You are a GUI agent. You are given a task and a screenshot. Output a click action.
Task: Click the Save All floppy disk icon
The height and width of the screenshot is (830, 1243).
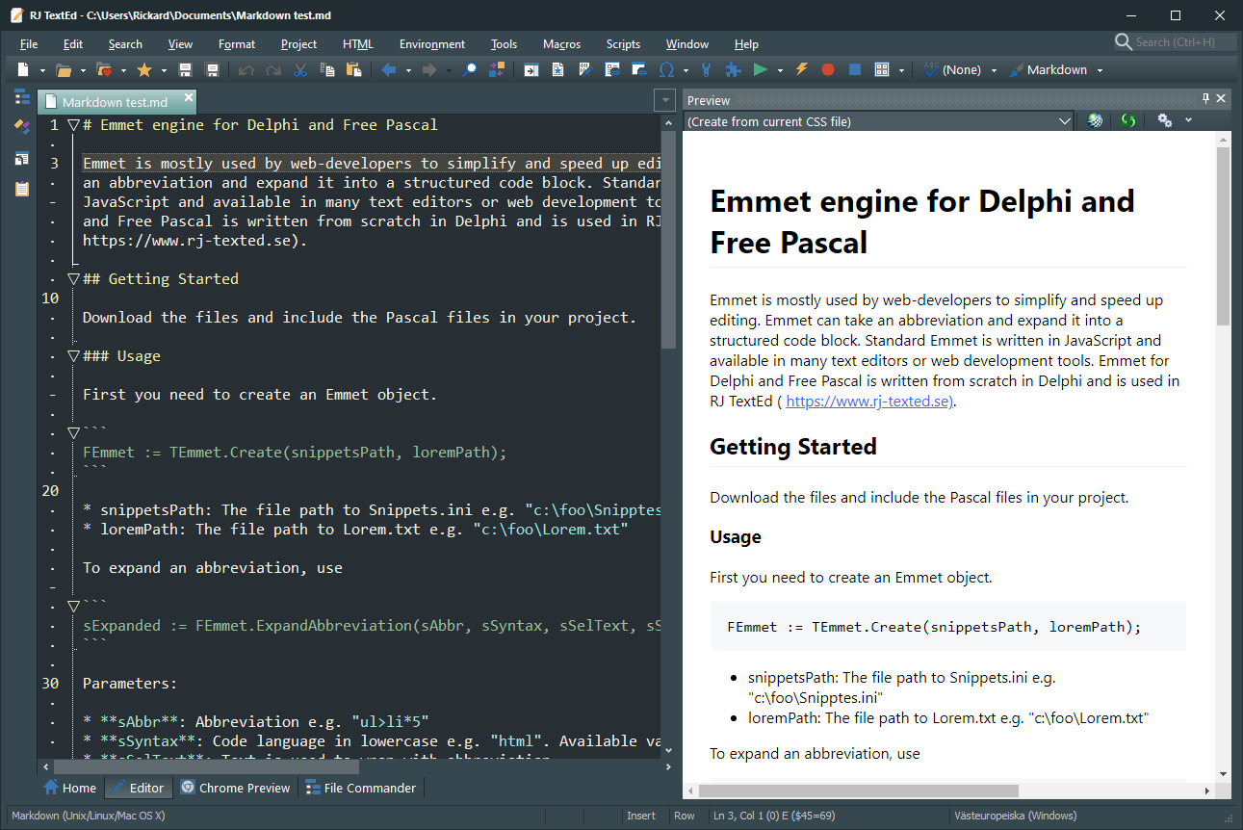(x=213, y=69)
